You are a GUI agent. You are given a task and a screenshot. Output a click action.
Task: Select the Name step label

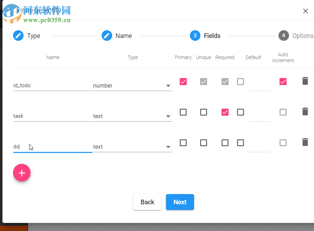(x=124, y=36)
